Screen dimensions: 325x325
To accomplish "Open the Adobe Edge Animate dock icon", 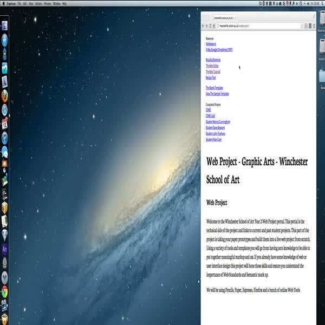I will pyautogui.click(x=4, y=249).
